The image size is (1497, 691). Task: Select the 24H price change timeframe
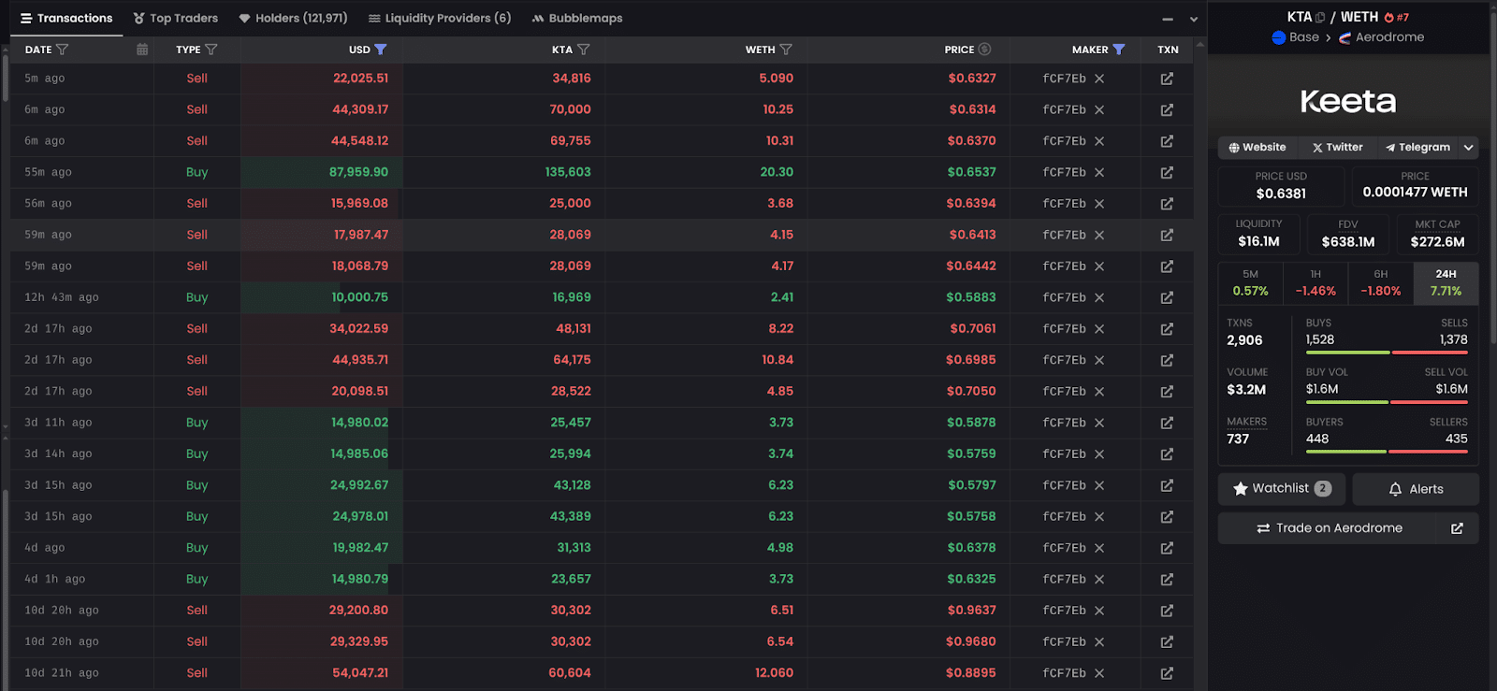click(x=1446, y=283)
